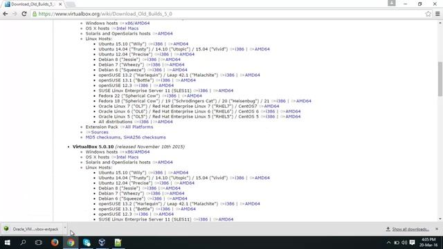This screenshot has height=249, width=443.
Task: Reload the page with the refresh icon
Action: [24, 14]
